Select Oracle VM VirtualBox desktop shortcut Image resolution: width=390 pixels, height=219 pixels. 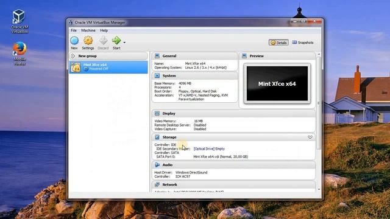pos(19,21)
